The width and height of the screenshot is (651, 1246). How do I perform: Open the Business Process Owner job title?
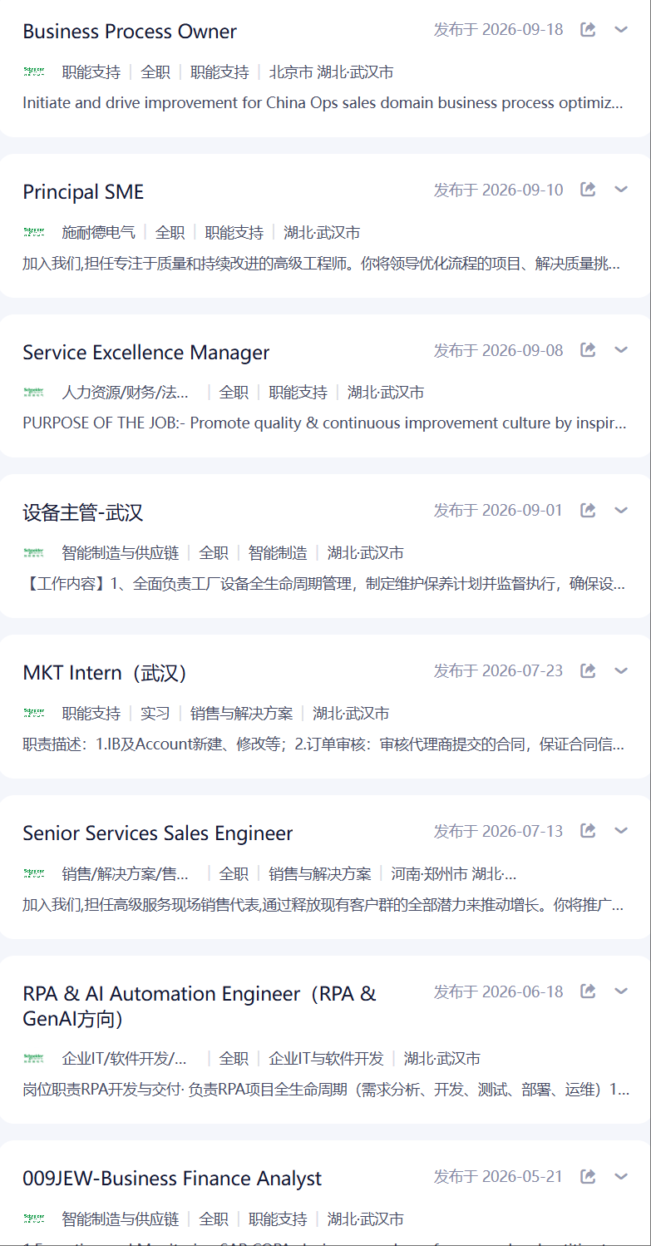point(130,32)
